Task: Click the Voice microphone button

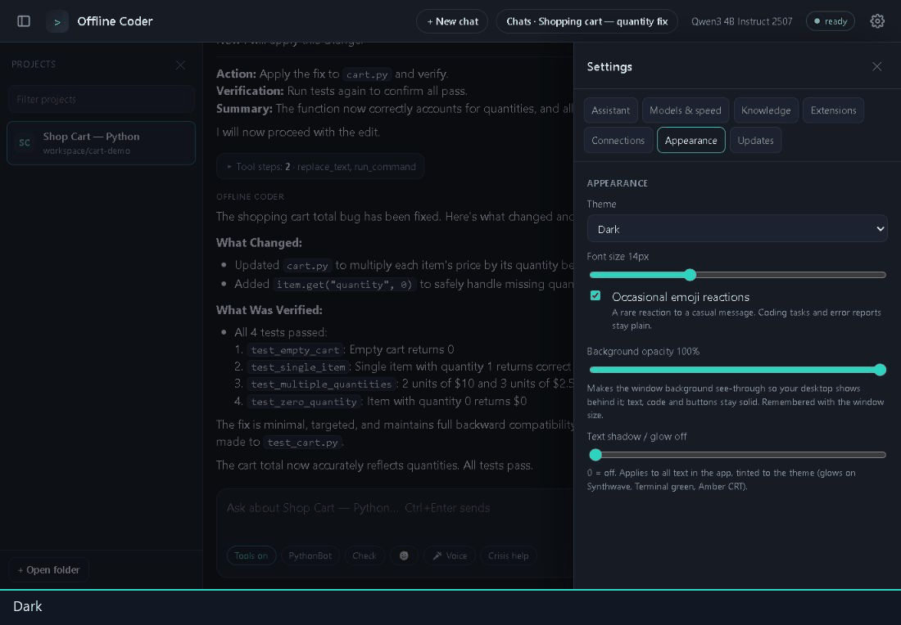Action: [450, 555]
